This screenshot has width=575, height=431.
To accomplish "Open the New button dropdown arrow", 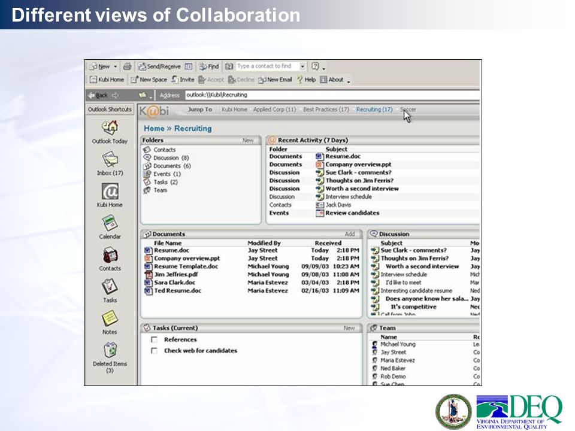I will tap(115, 66).
